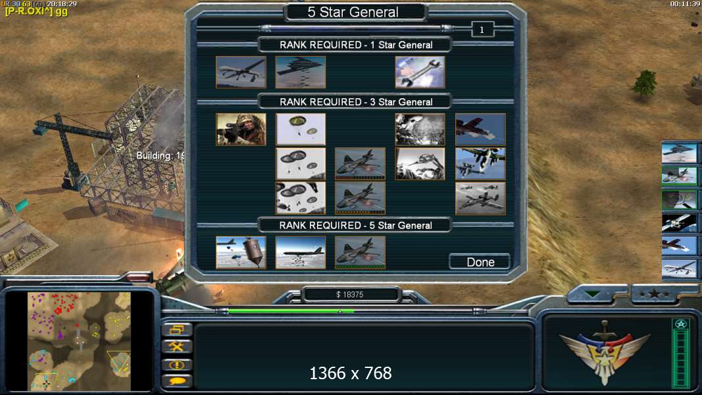
Task: Click the available points counter box
Action: pos(482,30)
